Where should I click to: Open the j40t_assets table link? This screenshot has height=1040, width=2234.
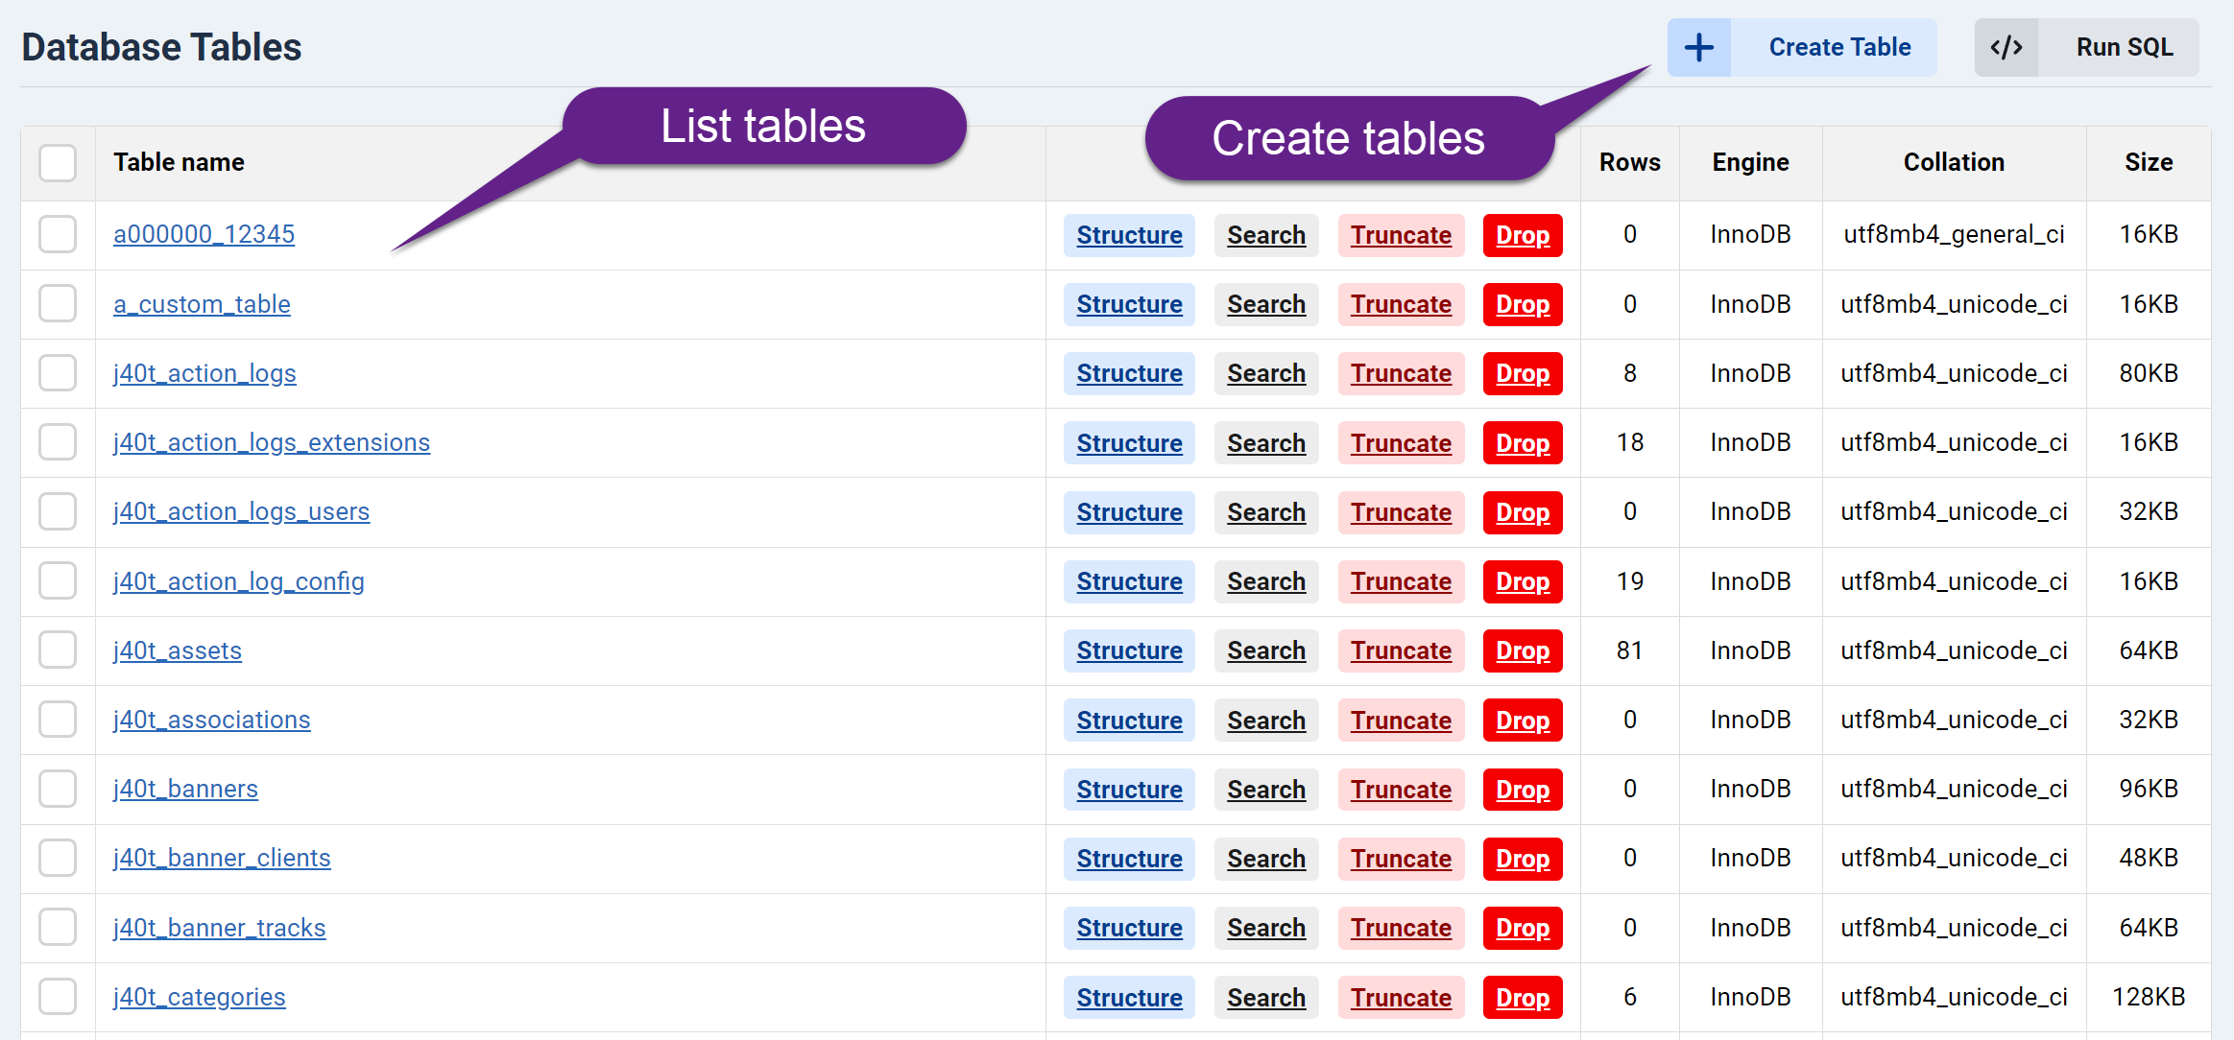click(x=178, y=650)
